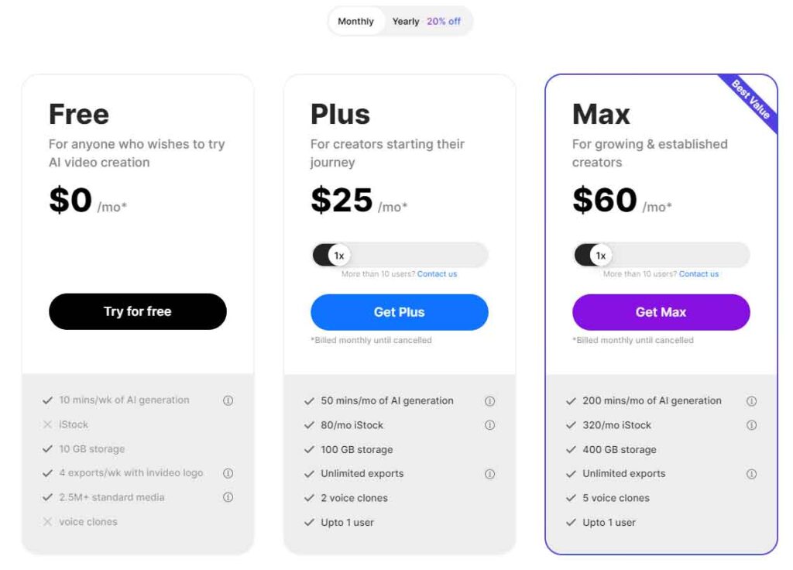This screenshot has height=570, width=793.
Task: View info for 320/mo iStock in Max plan
Action: click(751, 424)
